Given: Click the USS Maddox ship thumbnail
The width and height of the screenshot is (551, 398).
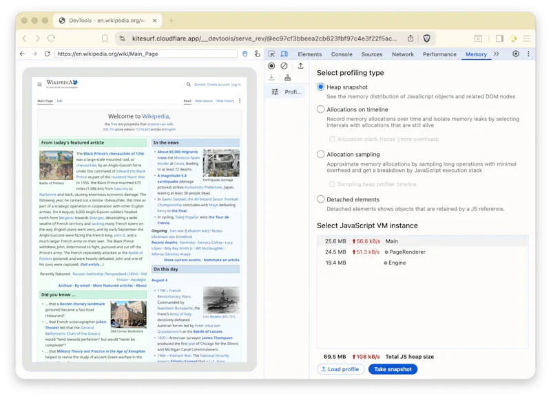Looking at the screenshot, I should 221,300.
